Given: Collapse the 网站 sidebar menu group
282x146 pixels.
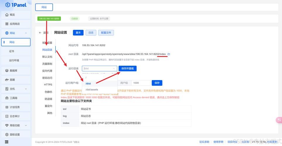Looking at the screenshot, I should pos(26,33).
